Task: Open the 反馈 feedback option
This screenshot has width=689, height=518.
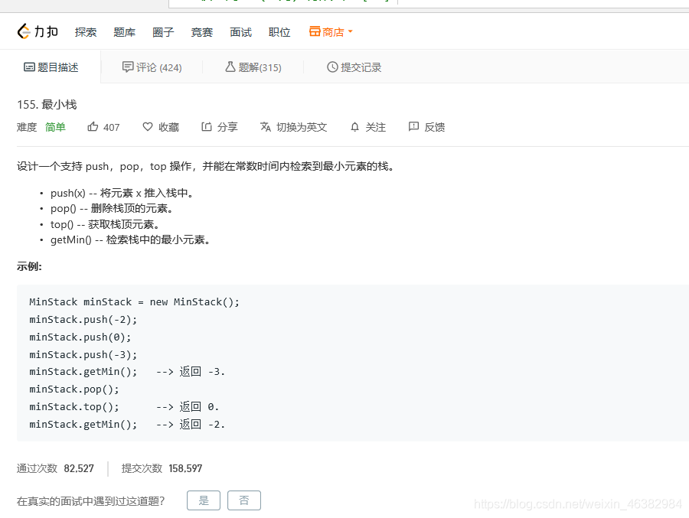Action: tap(426, 127)
